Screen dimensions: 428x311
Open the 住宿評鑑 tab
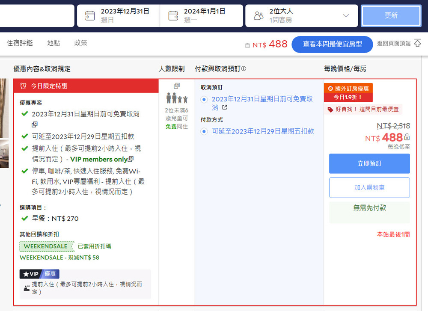[20, 43]
